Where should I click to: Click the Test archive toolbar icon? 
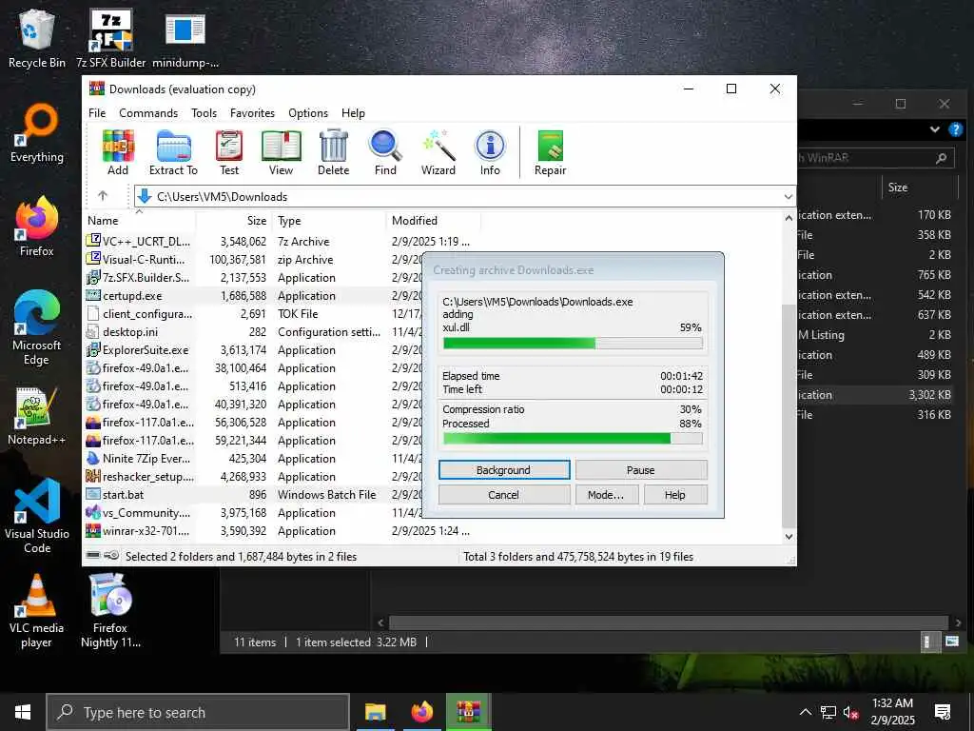[x=229, y=152]
